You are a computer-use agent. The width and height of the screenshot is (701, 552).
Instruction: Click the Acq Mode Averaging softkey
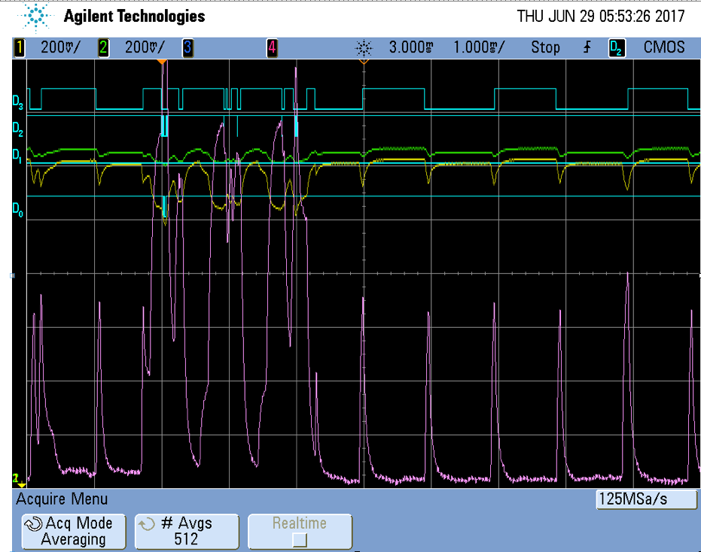pyautogui.click(x=74, y=531)
